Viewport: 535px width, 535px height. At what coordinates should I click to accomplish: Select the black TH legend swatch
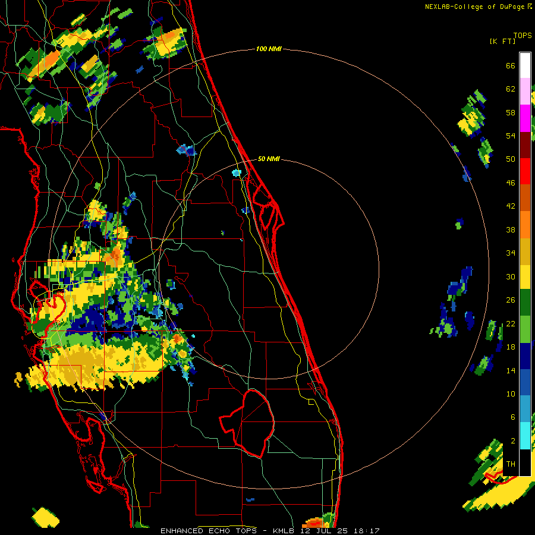(x=525, y=462)
